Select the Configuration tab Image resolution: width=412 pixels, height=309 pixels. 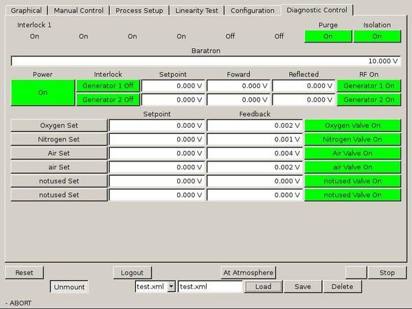click(x=252, y=11)
